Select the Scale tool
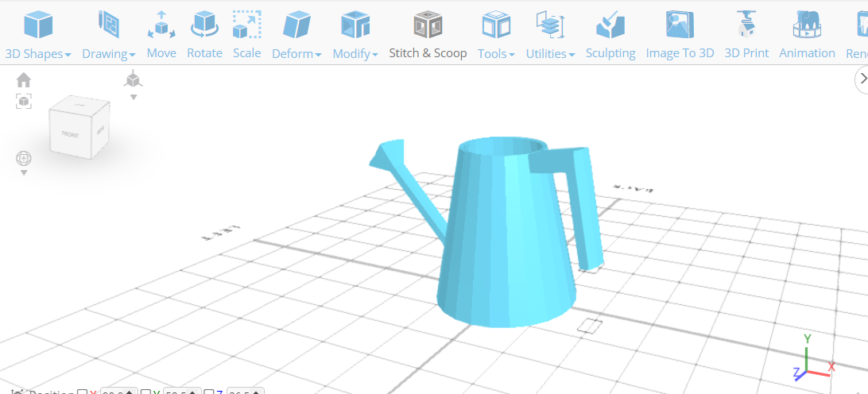The width and height of the screenshot is (868, 394). coord(247,35)
